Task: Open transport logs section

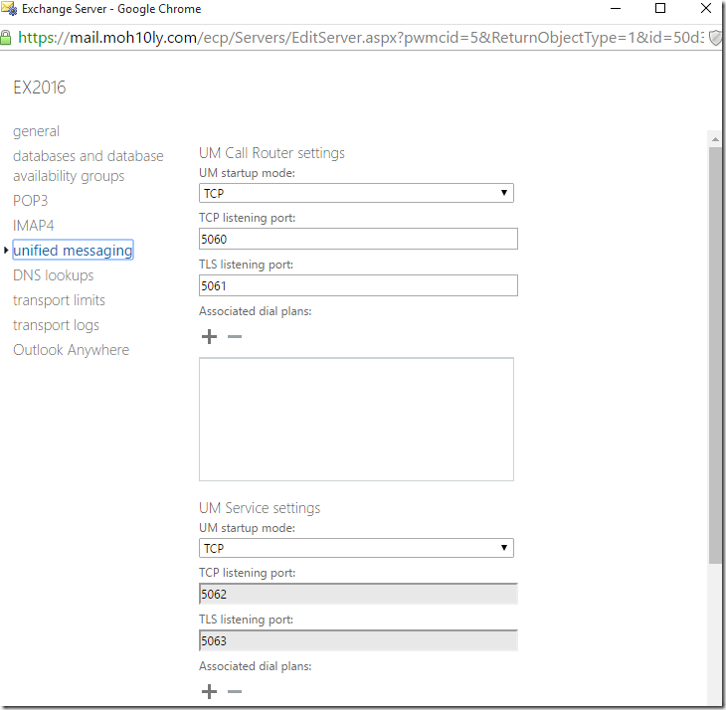Action: 56,325
